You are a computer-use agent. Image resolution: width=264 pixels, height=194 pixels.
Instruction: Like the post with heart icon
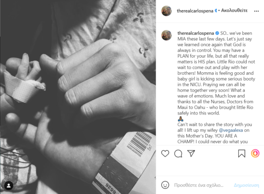[165, 153]
